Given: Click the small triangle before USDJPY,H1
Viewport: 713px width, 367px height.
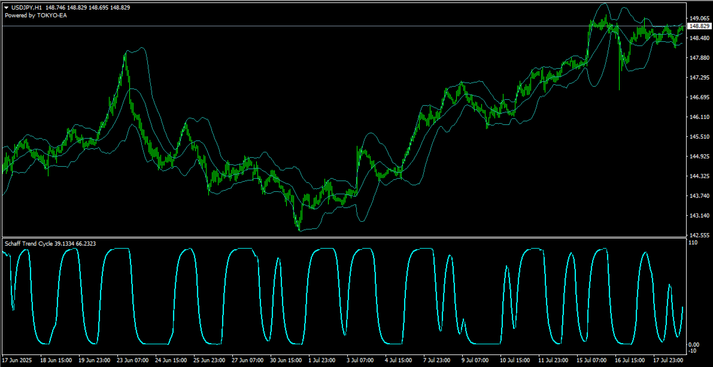Looking at the screenshot, I should pos(7,8).
